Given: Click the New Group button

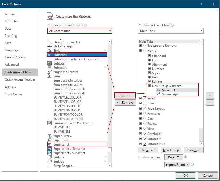Looking at the screenshot, I should pos(171,150).
